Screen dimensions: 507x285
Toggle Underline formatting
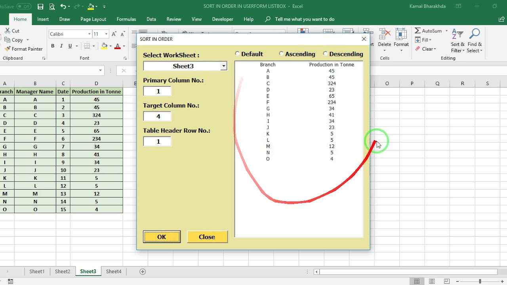click(x=70, y=46)
